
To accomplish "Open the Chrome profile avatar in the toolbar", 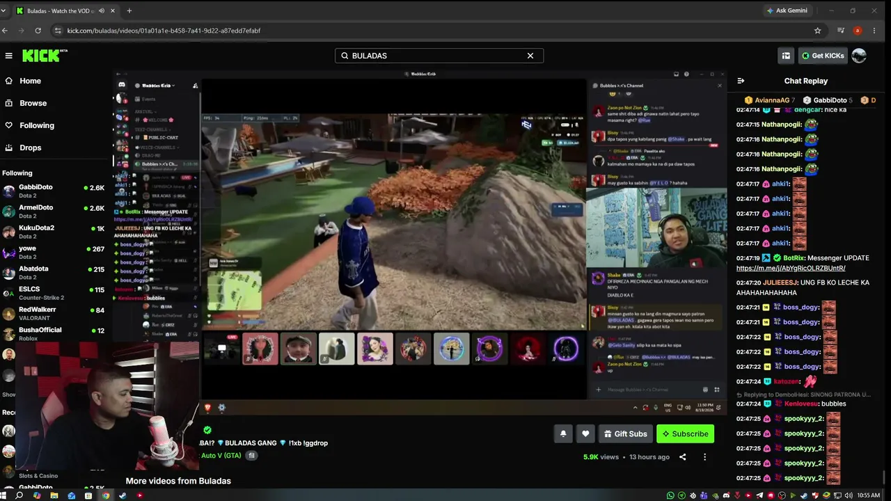I will click(x=858, y=31).
